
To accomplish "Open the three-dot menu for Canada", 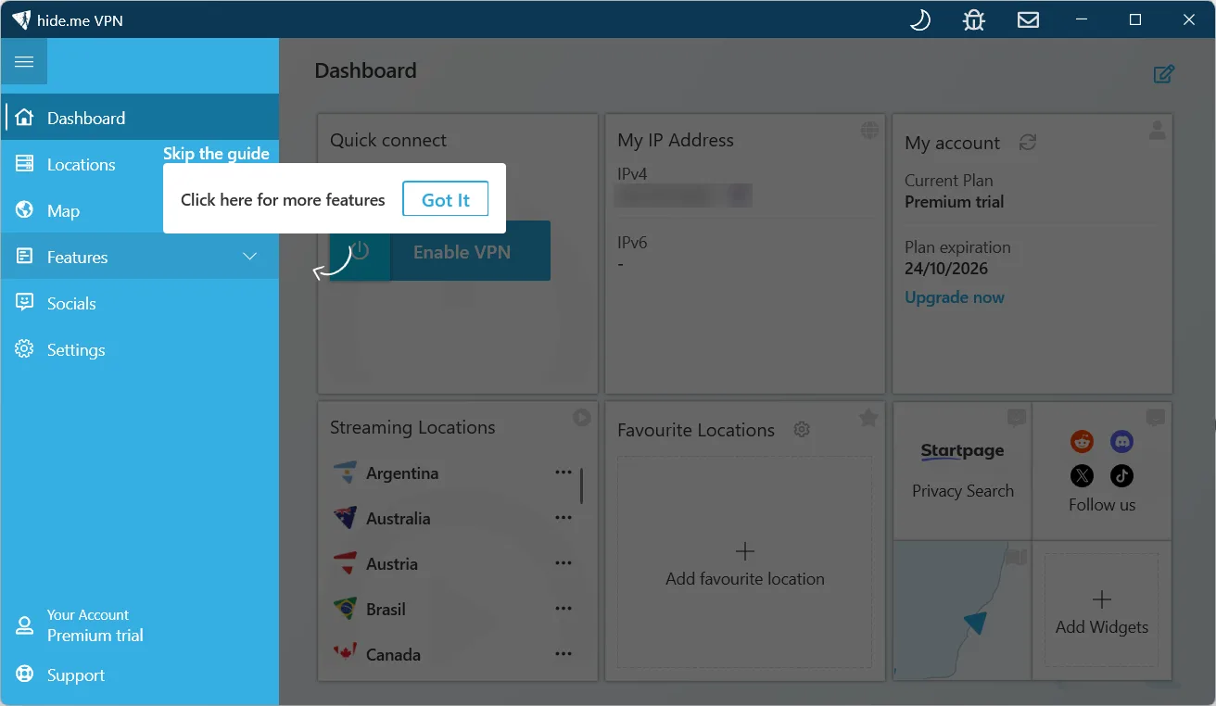I will (x=564, y=654).
